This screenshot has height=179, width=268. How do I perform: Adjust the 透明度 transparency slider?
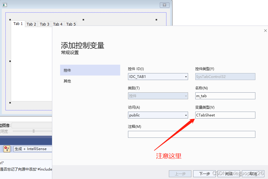[x=33, y=131]
